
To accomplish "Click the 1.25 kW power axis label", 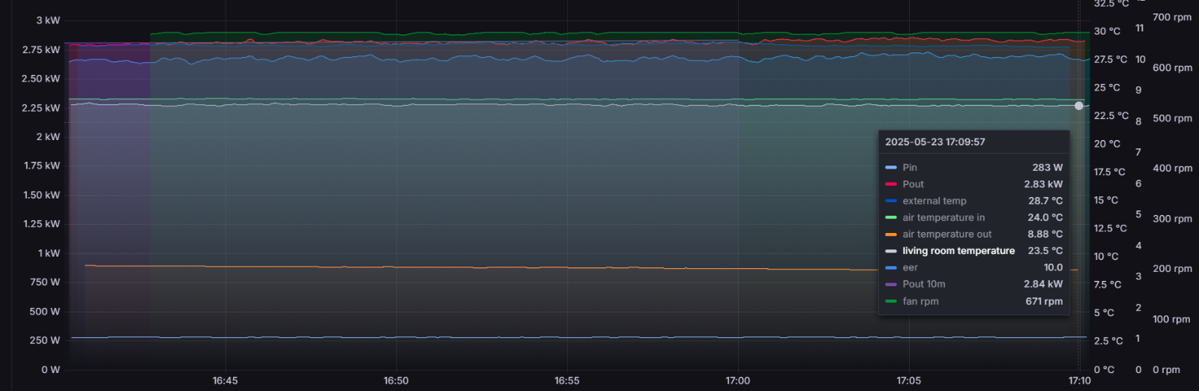I will tap(42, 224).
